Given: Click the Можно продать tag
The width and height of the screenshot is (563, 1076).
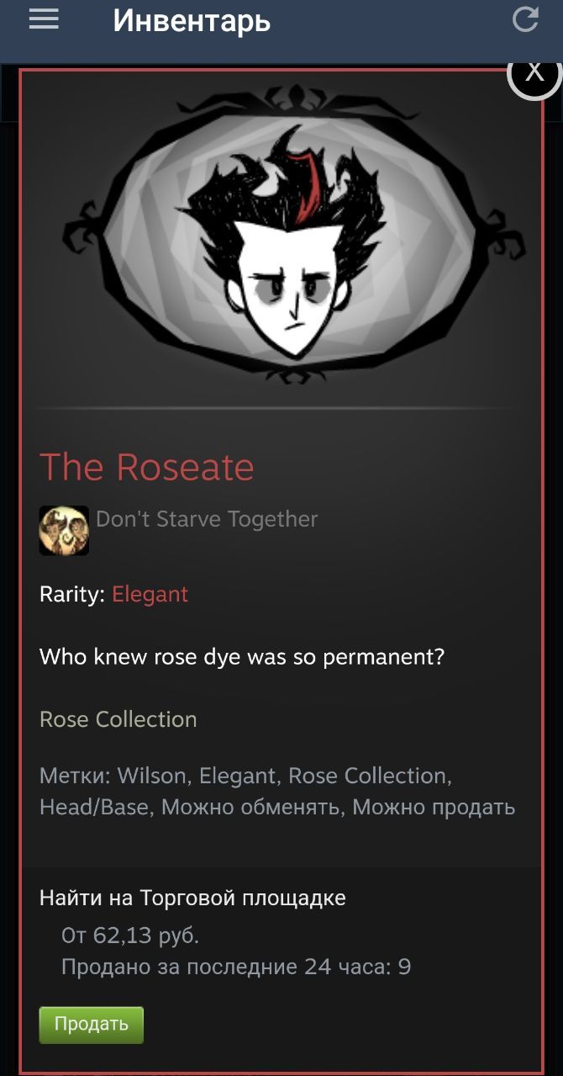Looking at the screenshot, I should tap(434, 808).
